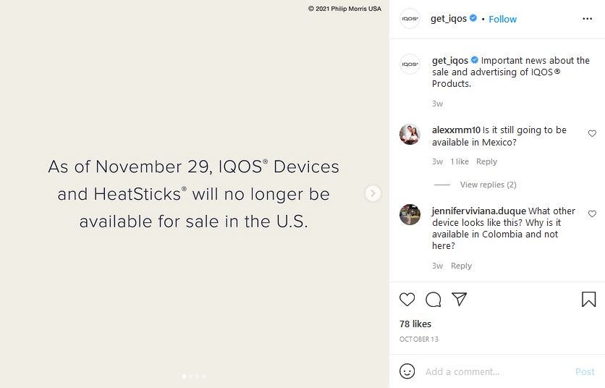Expand View replies (2)

pos(488,185)
